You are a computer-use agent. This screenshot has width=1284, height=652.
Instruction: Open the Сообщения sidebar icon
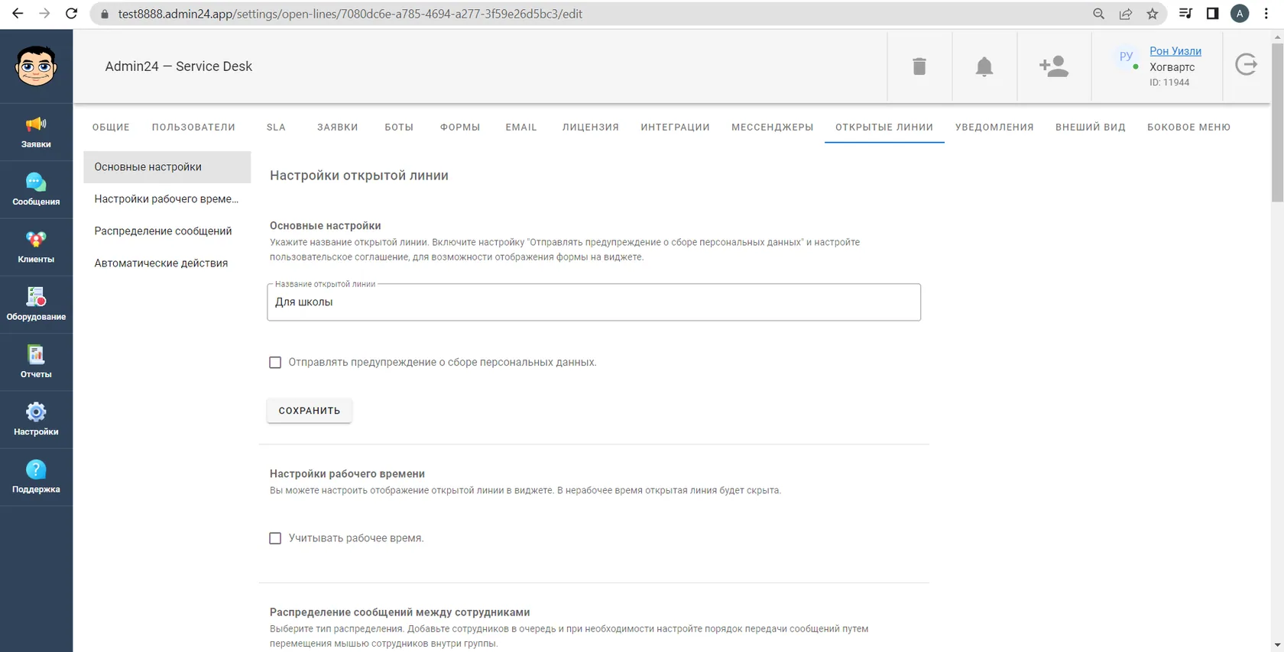36,189
